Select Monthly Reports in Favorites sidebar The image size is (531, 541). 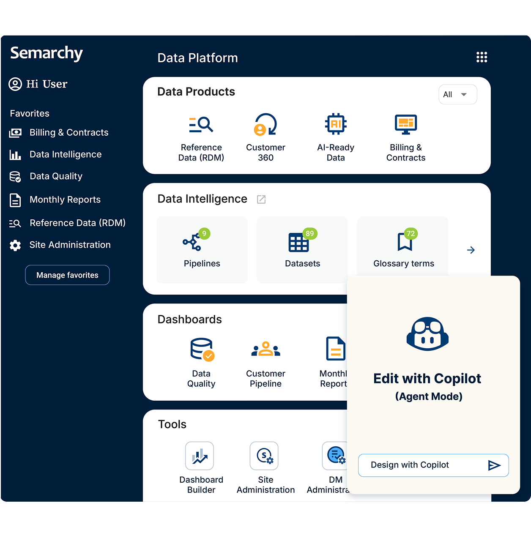[x=65, y=200]
